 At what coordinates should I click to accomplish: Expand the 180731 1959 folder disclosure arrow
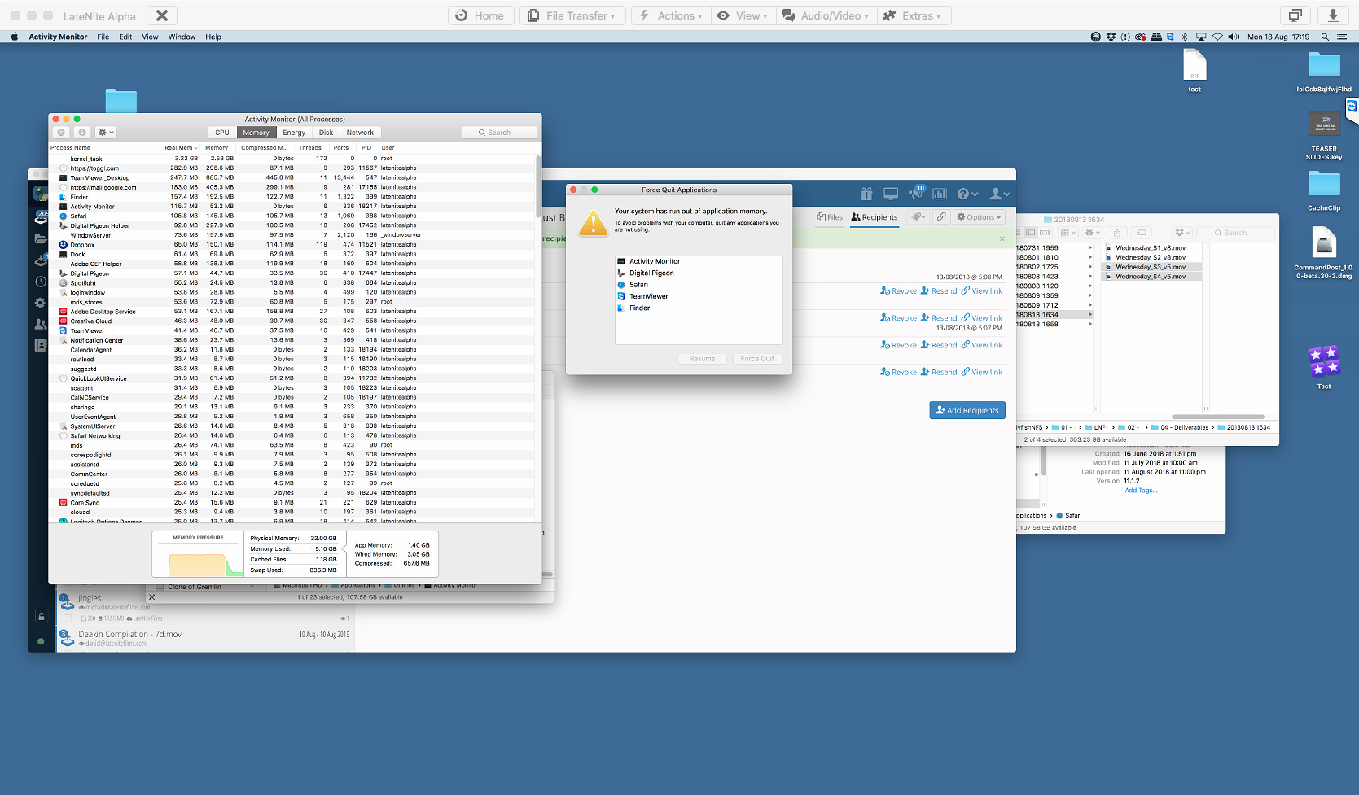click(1091, 247)
